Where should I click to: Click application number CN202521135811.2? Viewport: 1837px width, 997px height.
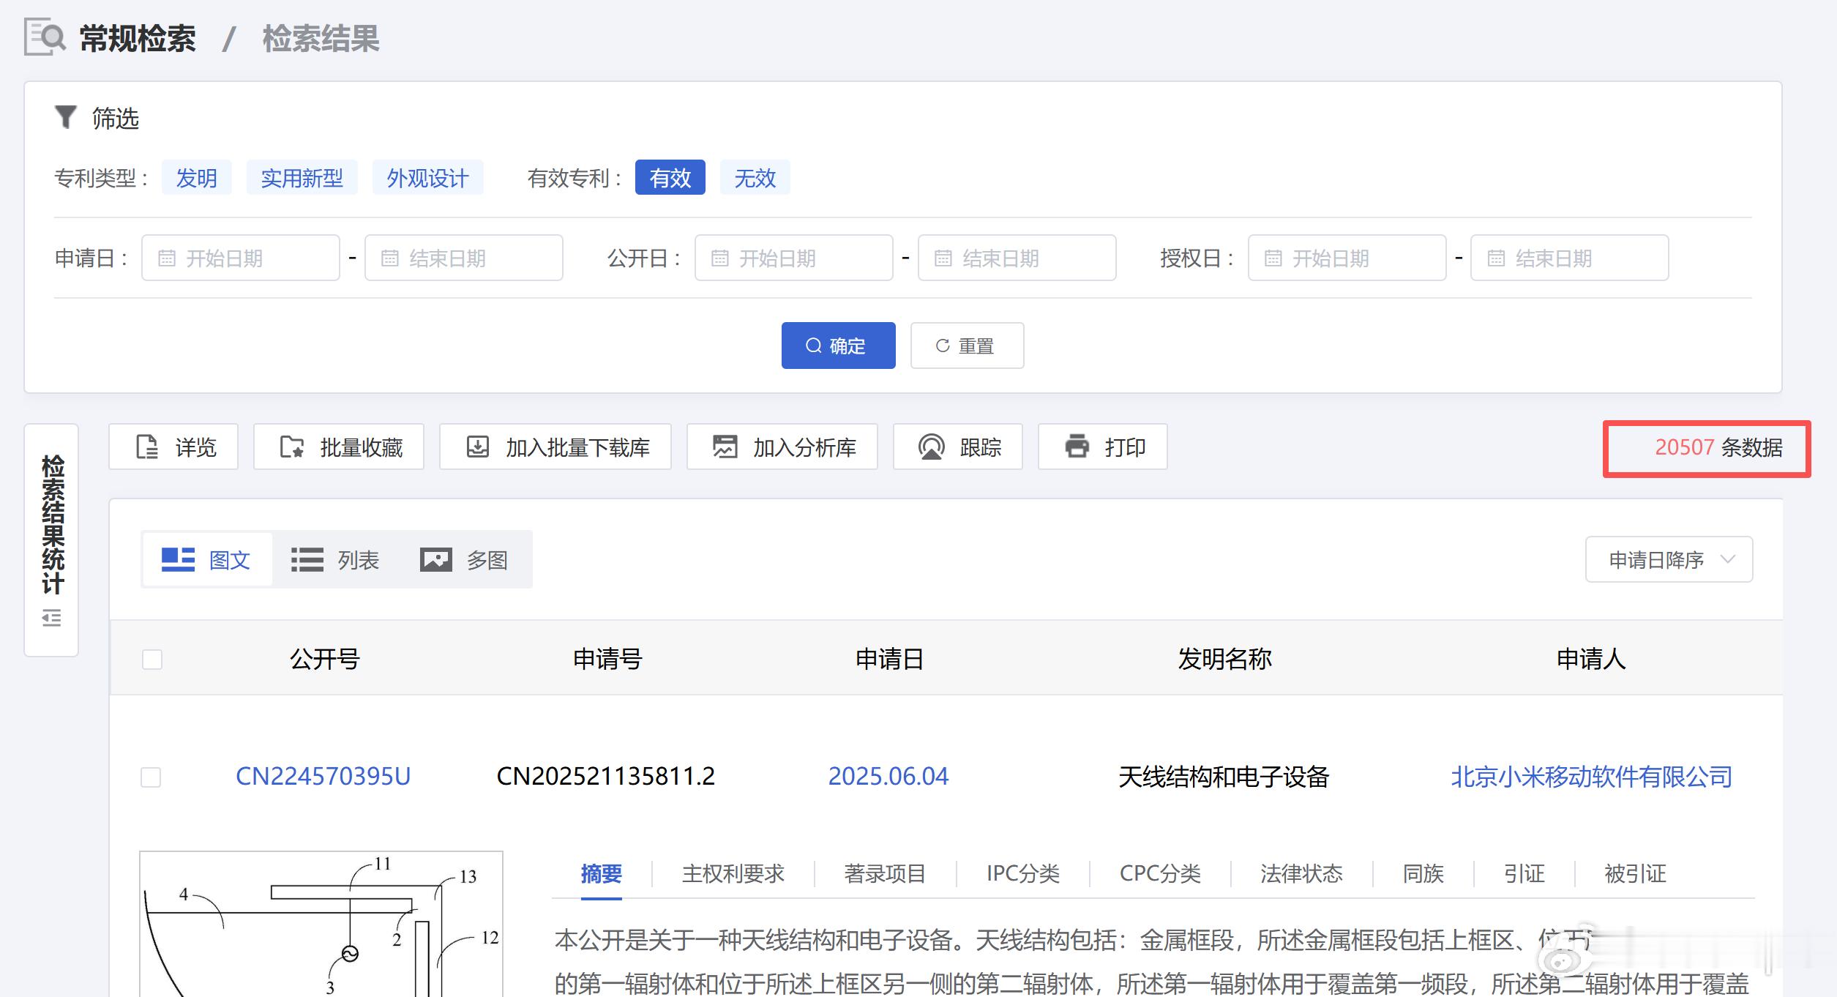[x=606, y=777]
